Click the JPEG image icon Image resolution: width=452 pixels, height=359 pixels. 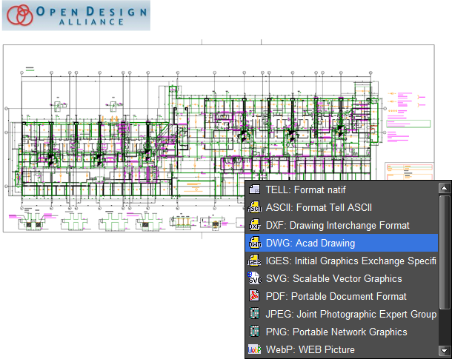[254, 314]
